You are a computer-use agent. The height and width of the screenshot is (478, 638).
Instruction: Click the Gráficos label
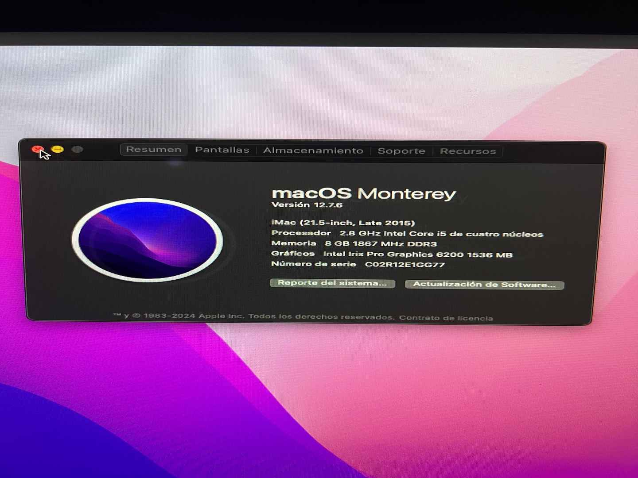click(x=293, y=254)
